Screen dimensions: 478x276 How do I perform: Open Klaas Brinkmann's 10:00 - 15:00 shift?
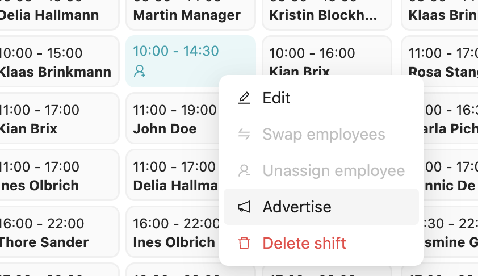[57, 62]
